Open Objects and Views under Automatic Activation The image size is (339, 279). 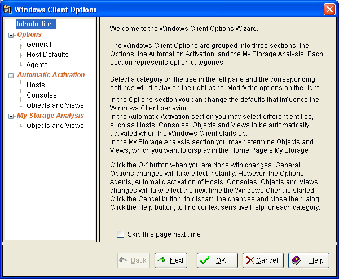tap(55, 105)
